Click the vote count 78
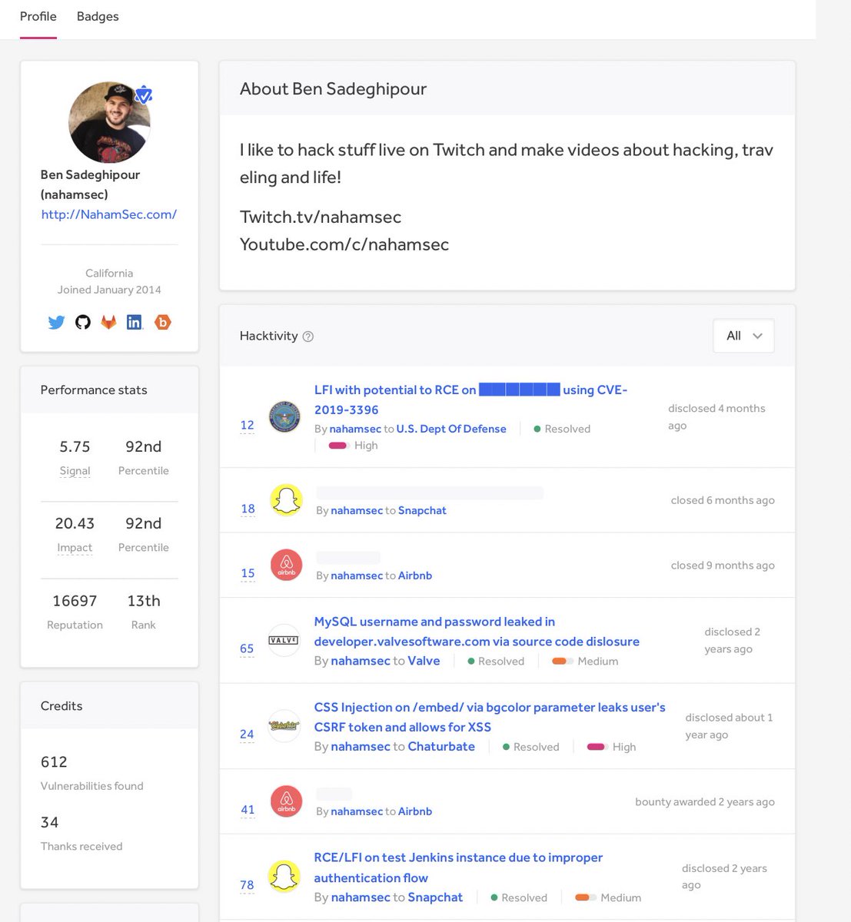The image size is (851, 922). click(247, 885)
